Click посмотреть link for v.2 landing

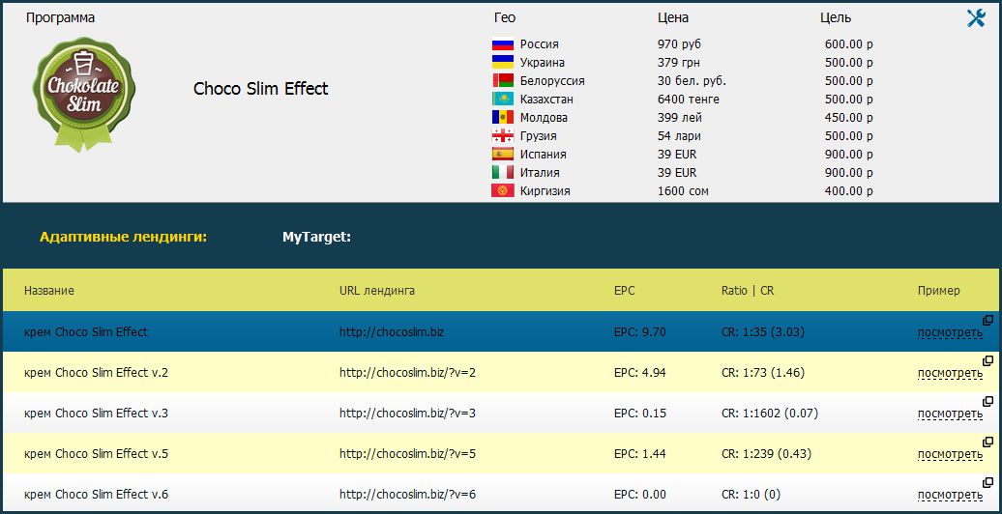[950, 373]
